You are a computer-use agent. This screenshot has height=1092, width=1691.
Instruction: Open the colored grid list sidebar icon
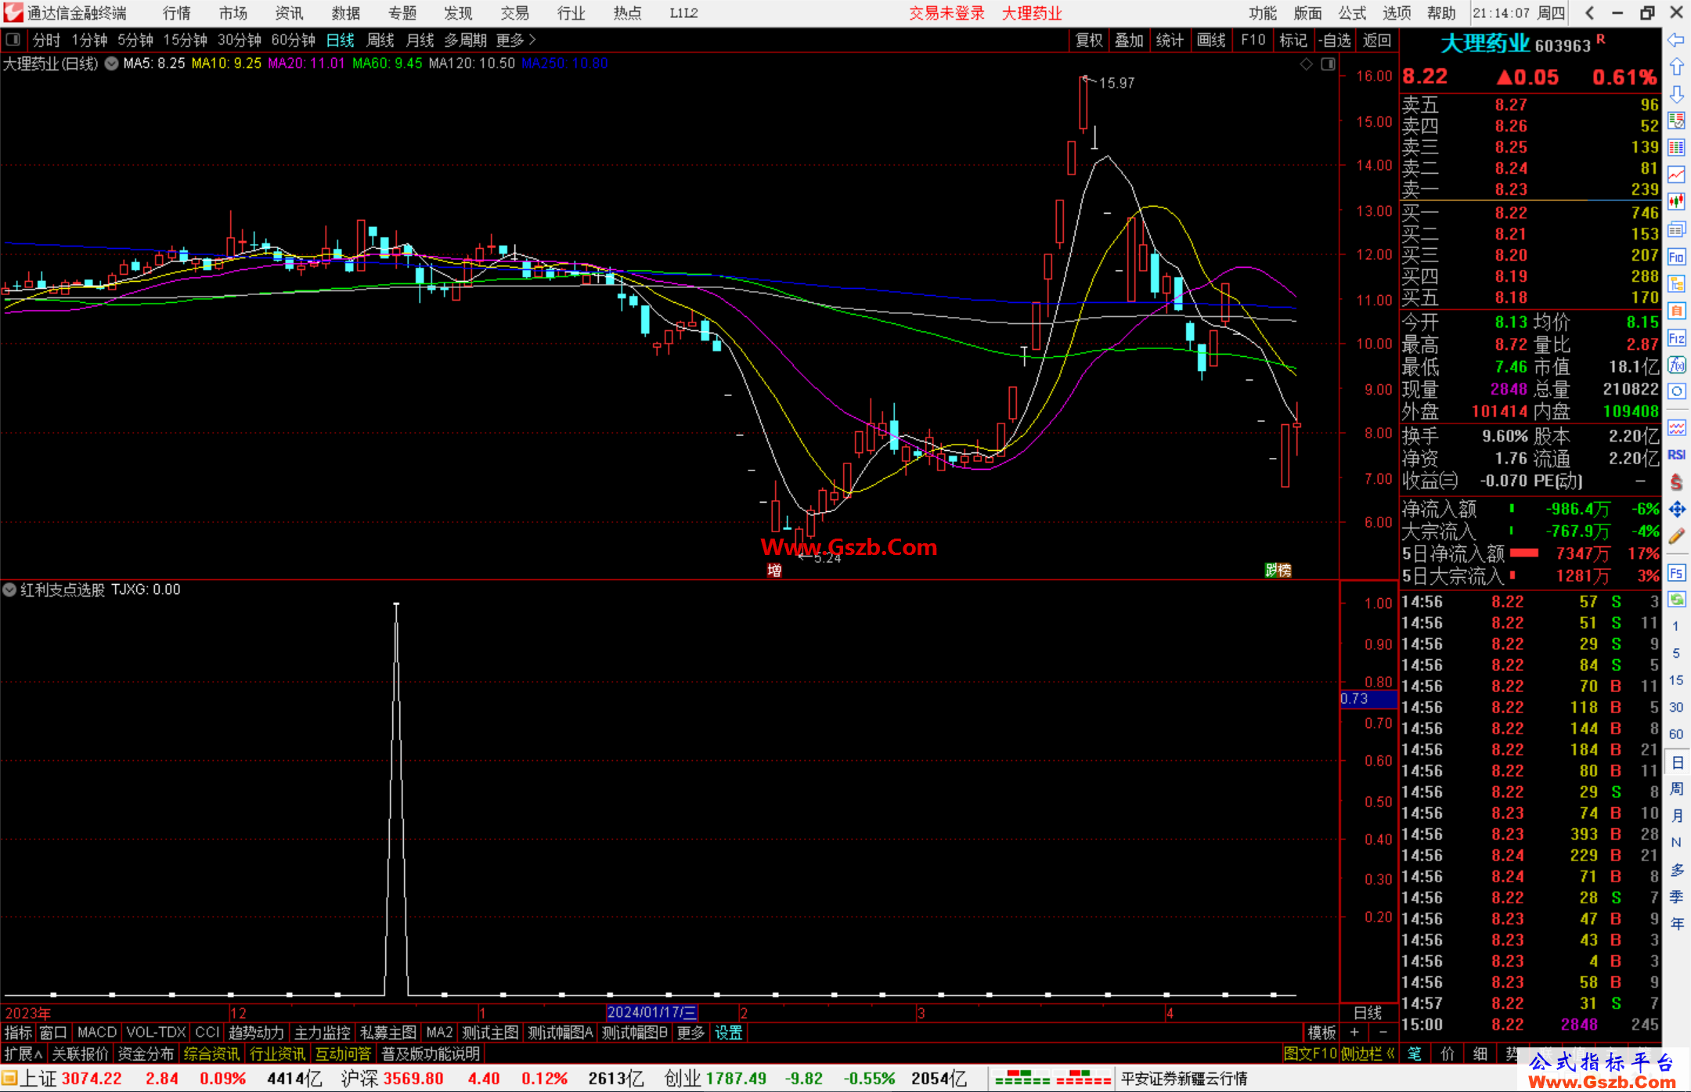pyautogui.click(x=1676, y=147)
